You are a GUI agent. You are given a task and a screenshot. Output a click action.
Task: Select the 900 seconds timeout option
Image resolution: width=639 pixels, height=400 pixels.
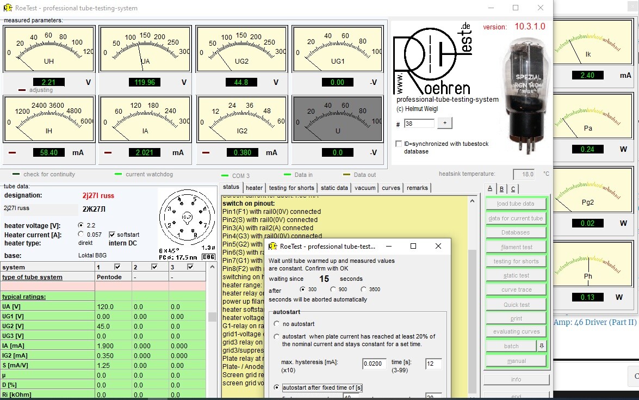tap(333, 290)
